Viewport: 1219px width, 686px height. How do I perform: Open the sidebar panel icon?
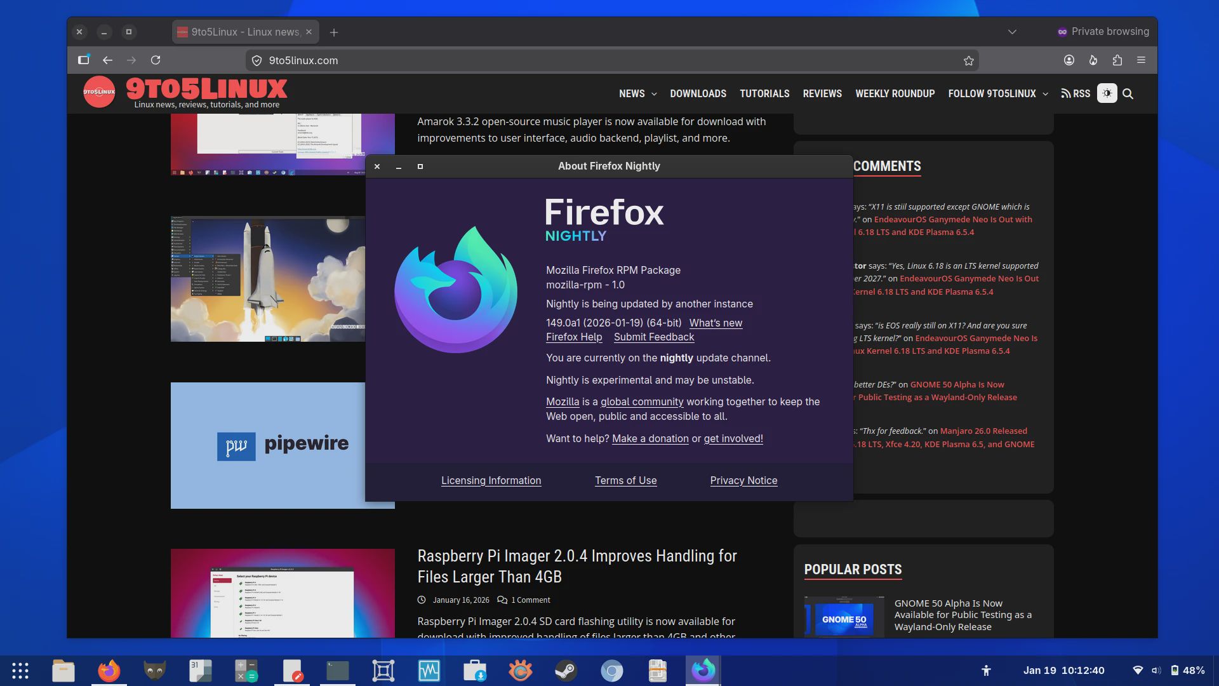pyautogui.click(x=83, y=60)
